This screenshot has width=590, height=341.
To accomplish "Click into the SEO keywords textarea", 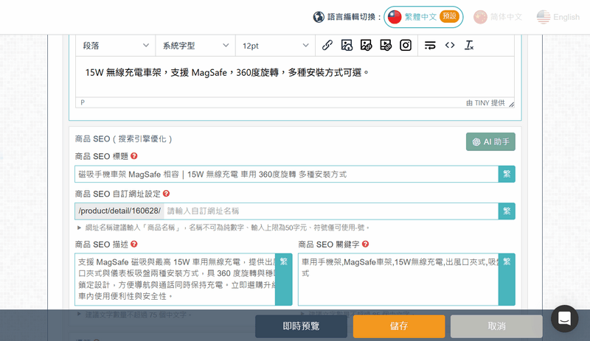I will 398,279.
